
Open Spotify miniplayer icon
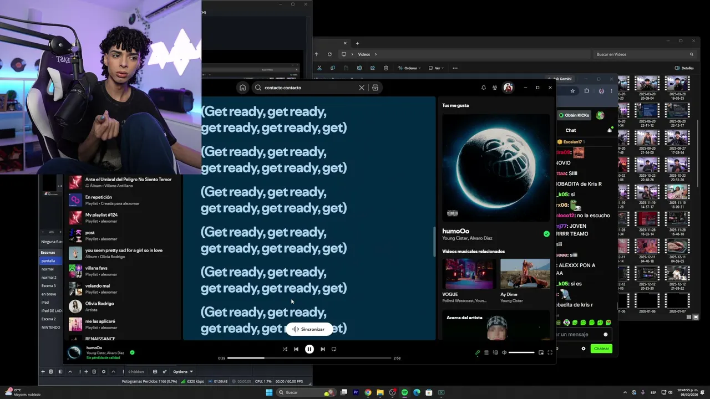(541, 352)
